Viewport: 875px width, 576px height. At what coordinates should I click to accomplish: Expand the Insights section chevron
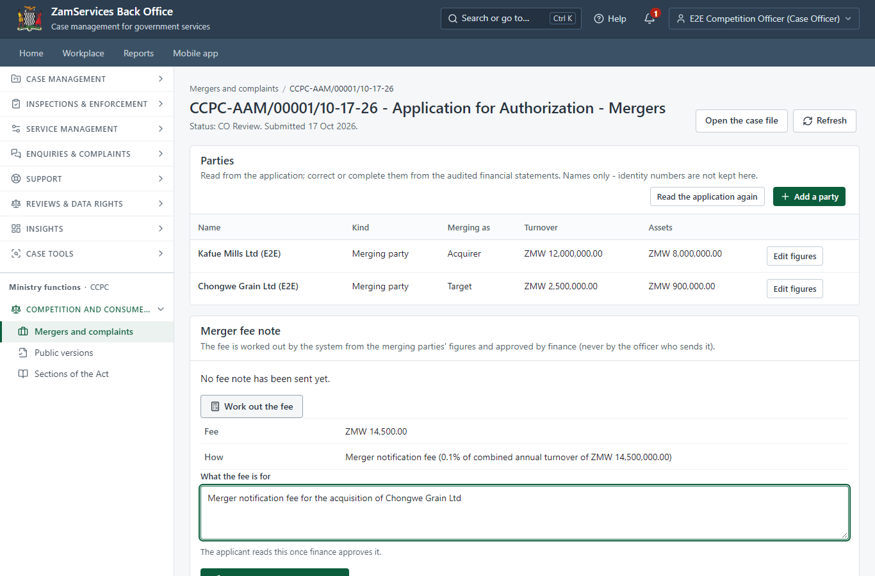[160, 228]
